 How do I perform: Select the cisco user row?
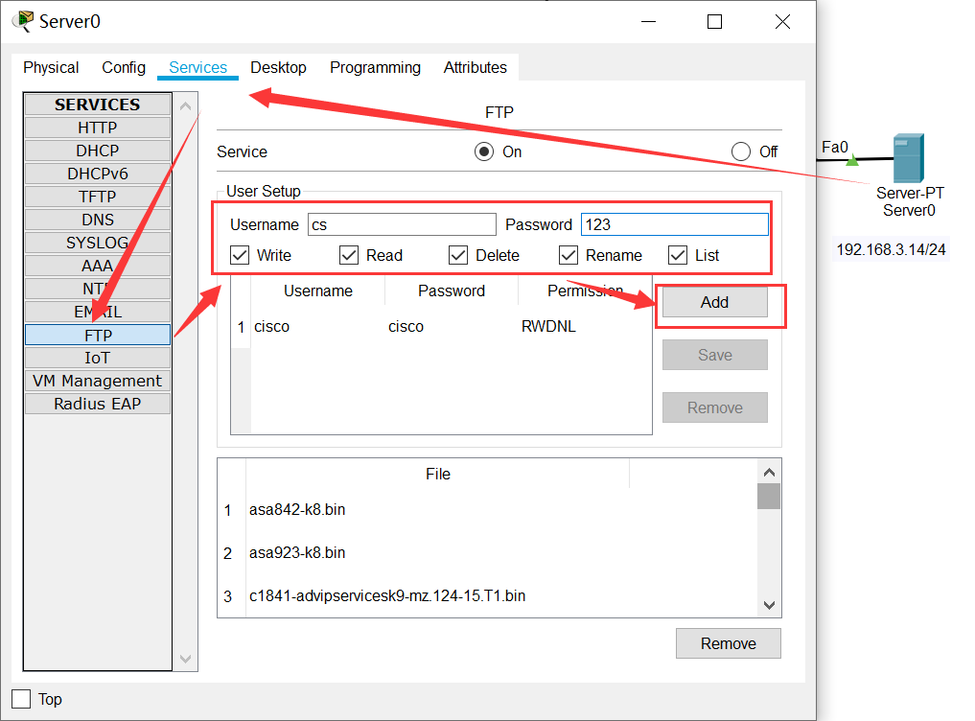[x=442, y=327]
